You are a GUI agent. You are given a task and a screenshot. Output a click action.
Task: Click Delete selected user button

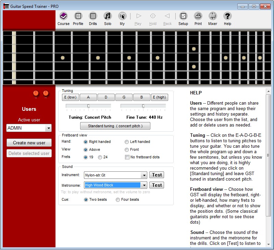pos(29,153)
